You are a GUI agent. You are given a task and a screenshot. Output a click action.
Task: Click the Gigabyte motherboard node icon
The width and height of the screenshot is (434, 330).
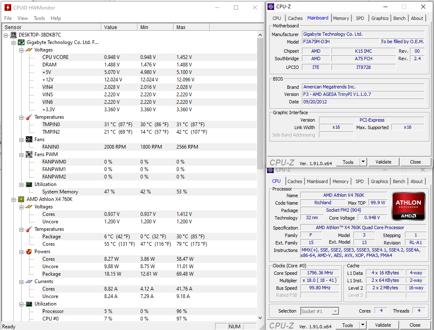point(21,42)
